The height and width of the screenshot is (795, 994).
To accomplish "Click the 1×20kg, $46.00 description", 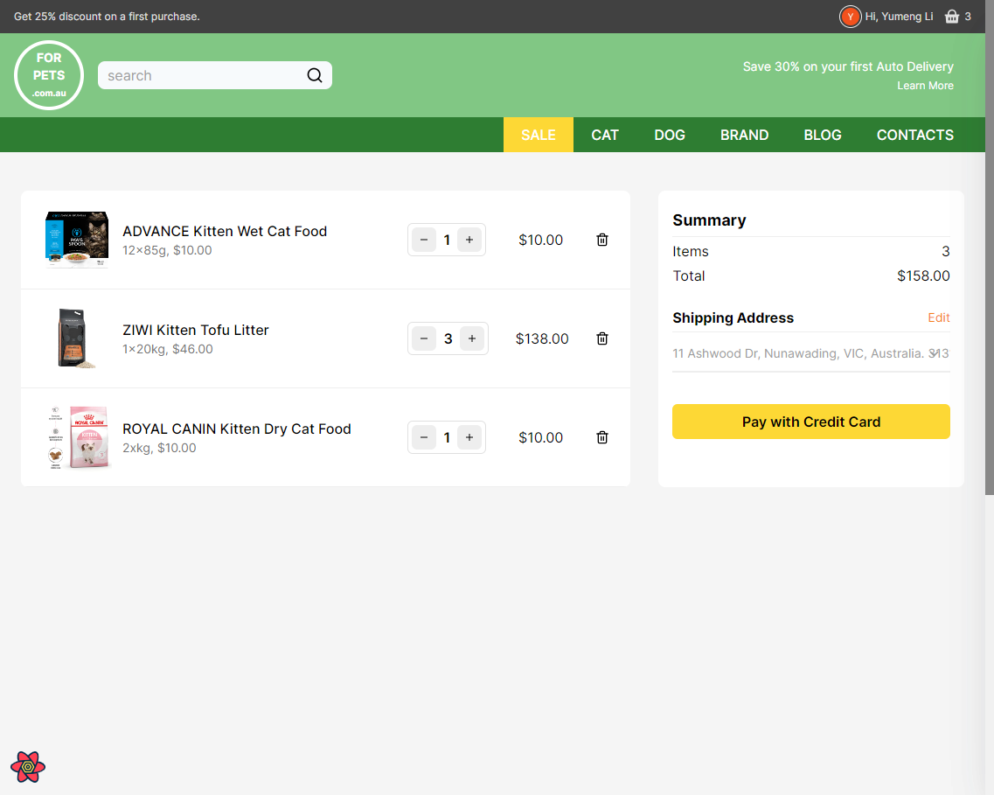I will tap(167, 349).
